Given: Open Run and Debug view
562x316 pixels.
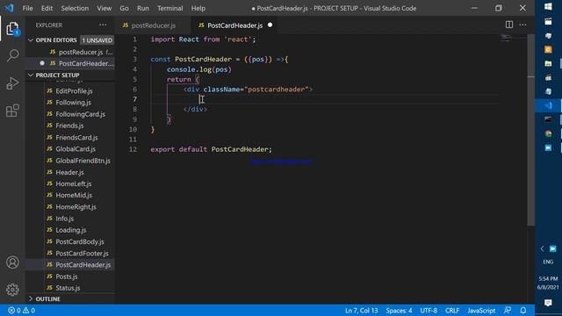Looking at the screenshot, I should click(x=12, y=83).
